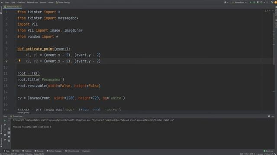Image resolution: width=277 pixels, height=155 pixels.
Task: Open Search Everywhere magnifier icon
Action: pyautogui.click(x=272, y=3)
